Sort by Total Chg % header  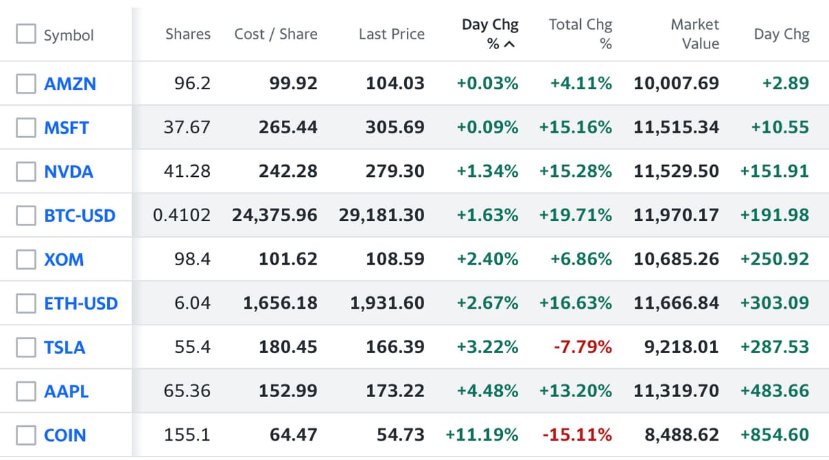pyautogui.click(x=580, y=34)
